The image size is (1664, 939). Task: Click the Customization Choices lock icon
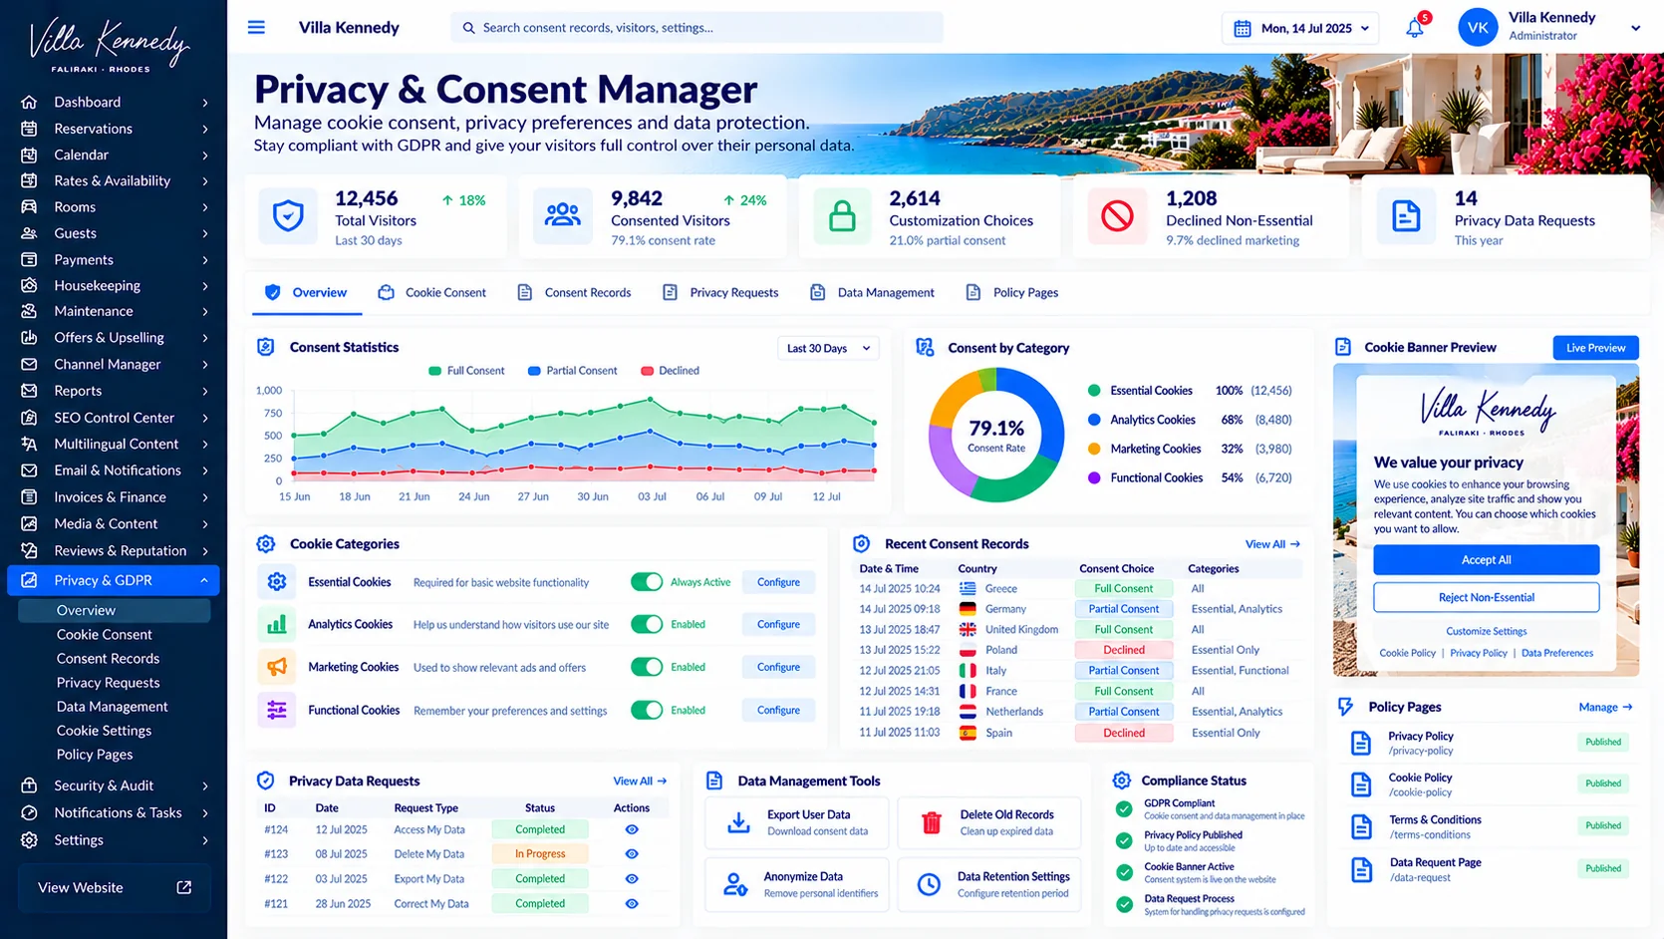(842, 215)
